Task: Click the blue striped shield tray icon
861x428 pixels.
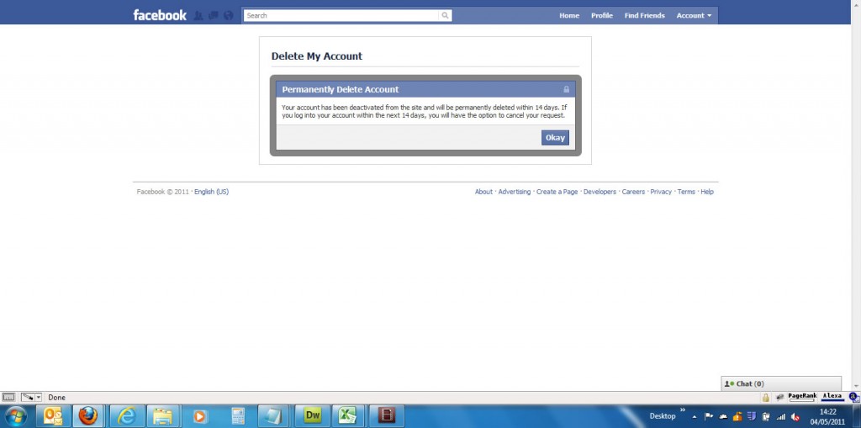Action: [752, 416]
